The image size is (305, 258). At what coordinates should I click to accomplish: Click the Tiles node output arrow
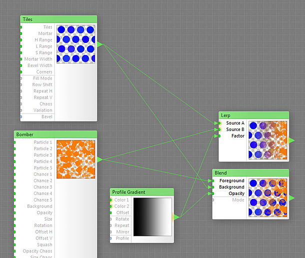tap(99, 44)
